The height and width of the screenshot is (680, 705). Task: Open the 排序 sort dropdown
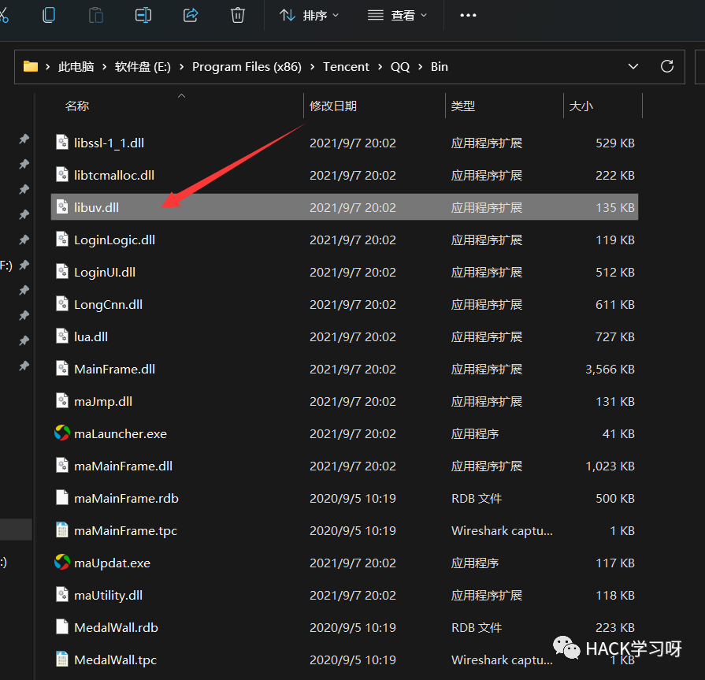click(309, 16)
